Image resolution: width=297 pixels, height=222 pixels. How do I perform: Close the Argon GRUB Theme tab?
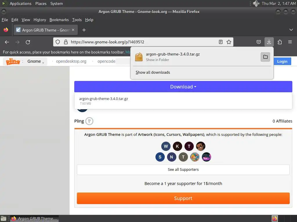73,30
